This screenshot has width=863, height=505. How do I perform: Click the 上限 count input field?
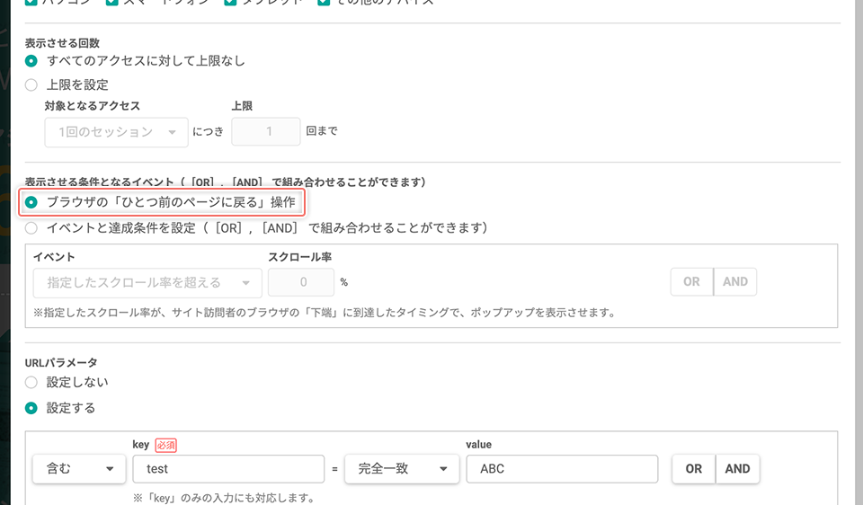click(x=266, y=131)
